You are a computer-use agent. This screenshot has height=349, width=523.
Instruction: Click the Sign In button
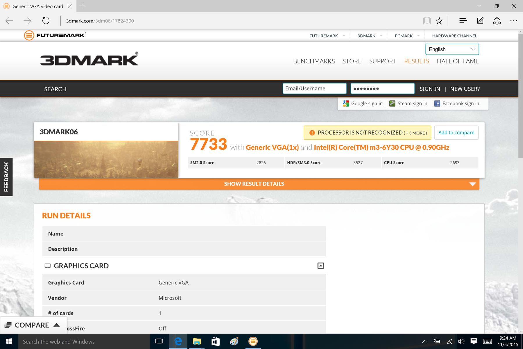click(x=430, y=89)
